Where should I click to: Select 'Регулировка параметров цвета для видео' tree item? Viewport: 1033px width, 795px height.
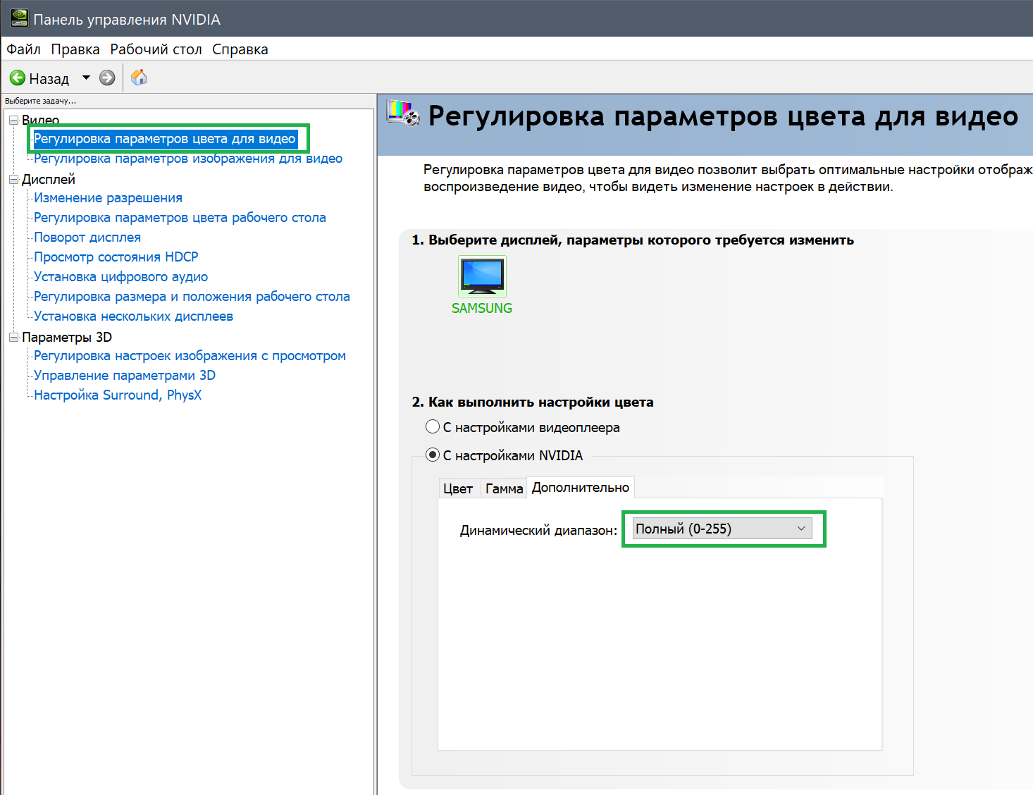pyautogui.click(x=165, y=139)
